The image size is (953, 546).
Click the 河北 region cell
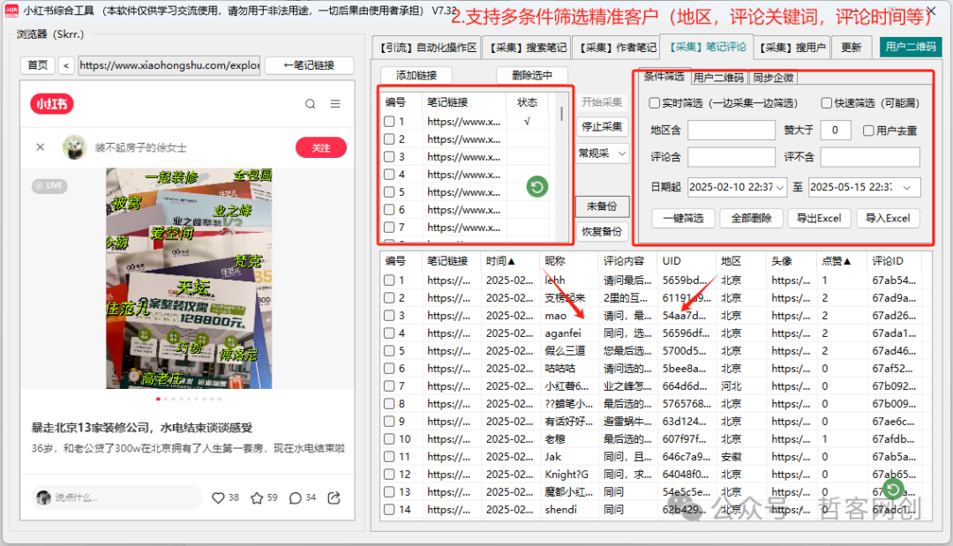[731, 386]
